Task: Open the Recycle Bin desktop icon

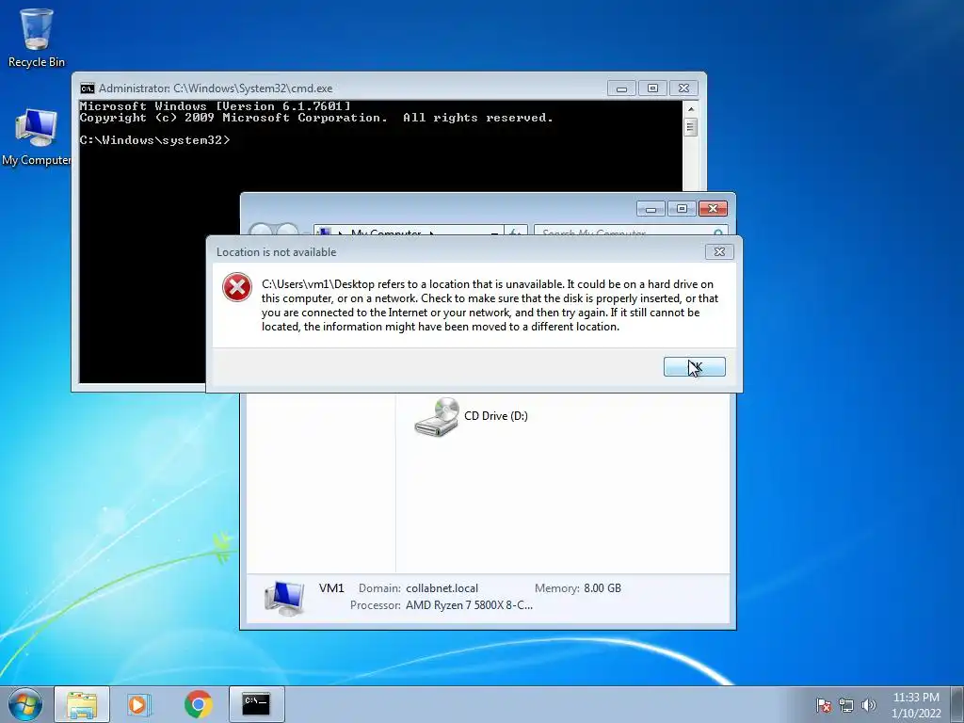Action: pyautogui.click(x=37, y=38)
